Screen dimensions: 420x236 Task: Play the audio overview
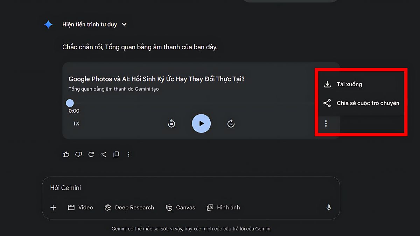pyautogui.click(x=201, y=123)
